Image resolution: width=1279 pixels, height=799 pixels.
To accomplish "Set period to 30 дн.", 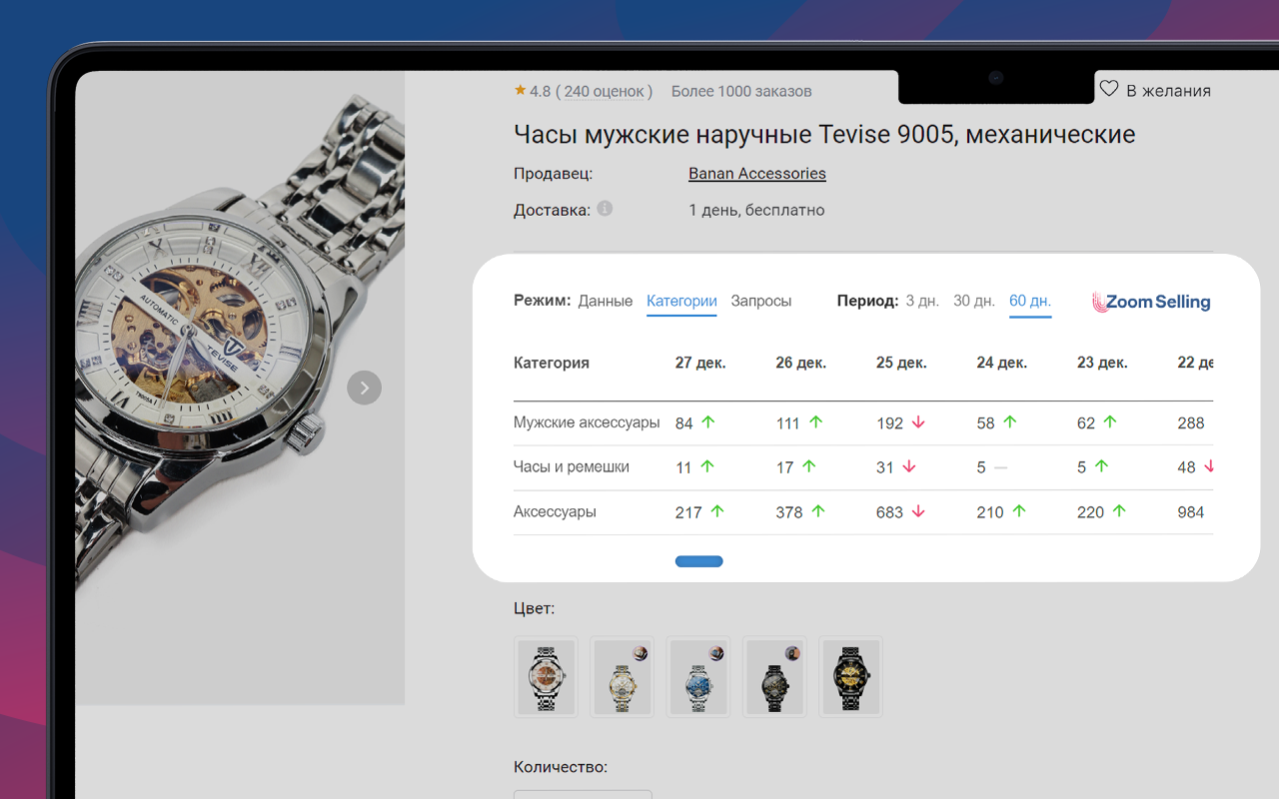I will pyautogui.click(x=974, y=301).
